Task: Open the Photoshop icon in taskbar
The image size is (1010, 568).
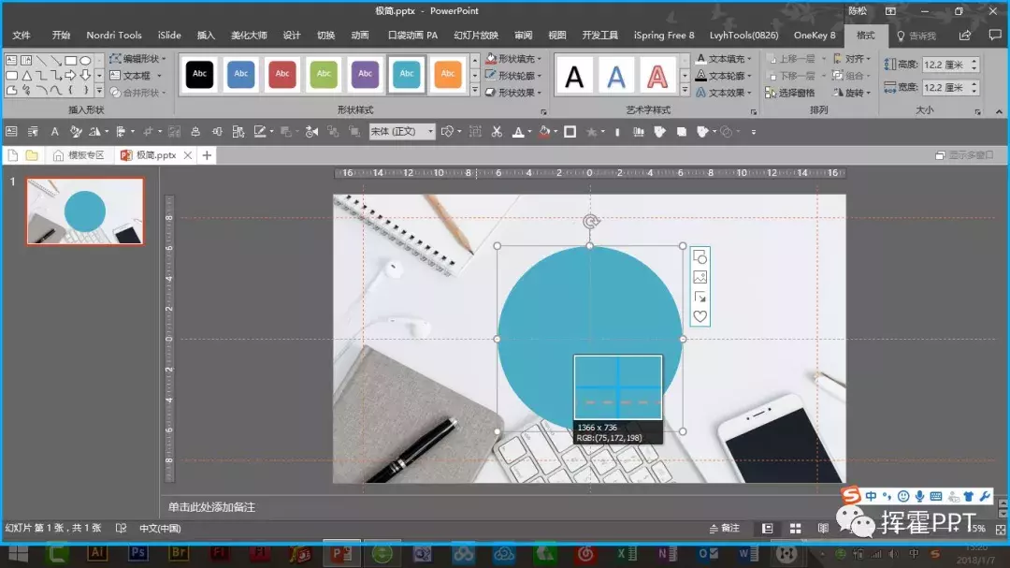Action: click(137, 553)
